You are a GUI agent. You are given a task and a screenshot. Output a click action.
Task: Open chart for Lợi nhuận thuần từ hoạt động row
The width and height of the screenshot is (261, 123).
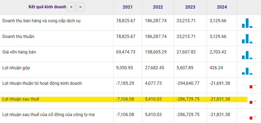(x=249, y=86)
